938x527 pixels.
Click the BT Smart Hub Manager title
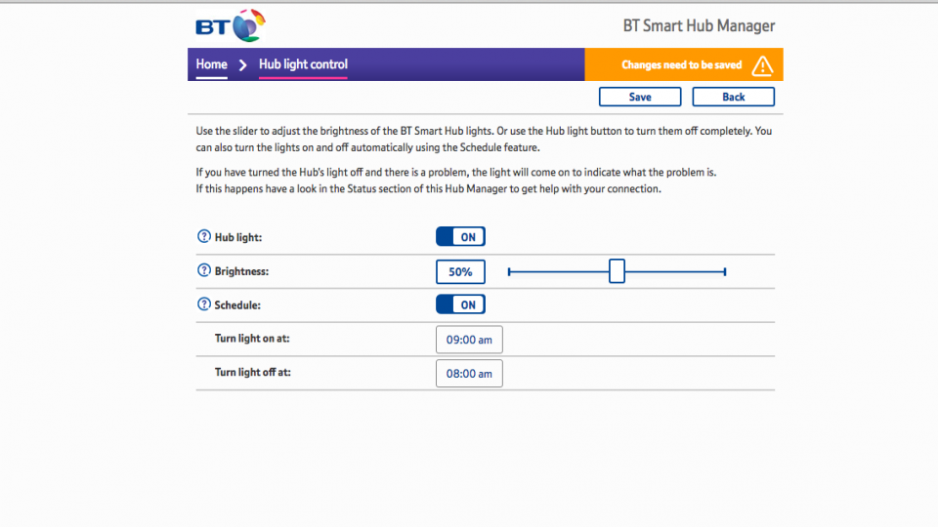coord(699,25)
